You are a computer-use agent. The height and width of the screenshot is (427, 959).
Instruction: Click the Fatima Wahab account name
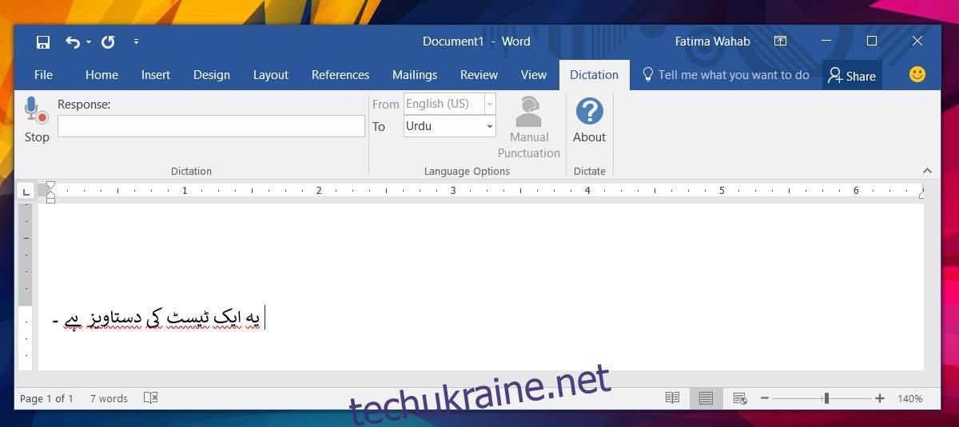pos(713,42)
